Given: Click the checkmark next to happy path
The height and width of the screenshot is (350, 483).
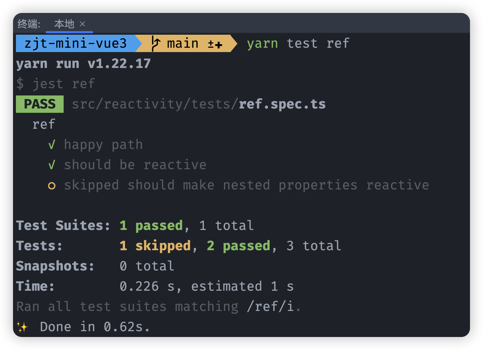Looking at the screenshot, I should point(52,145).
